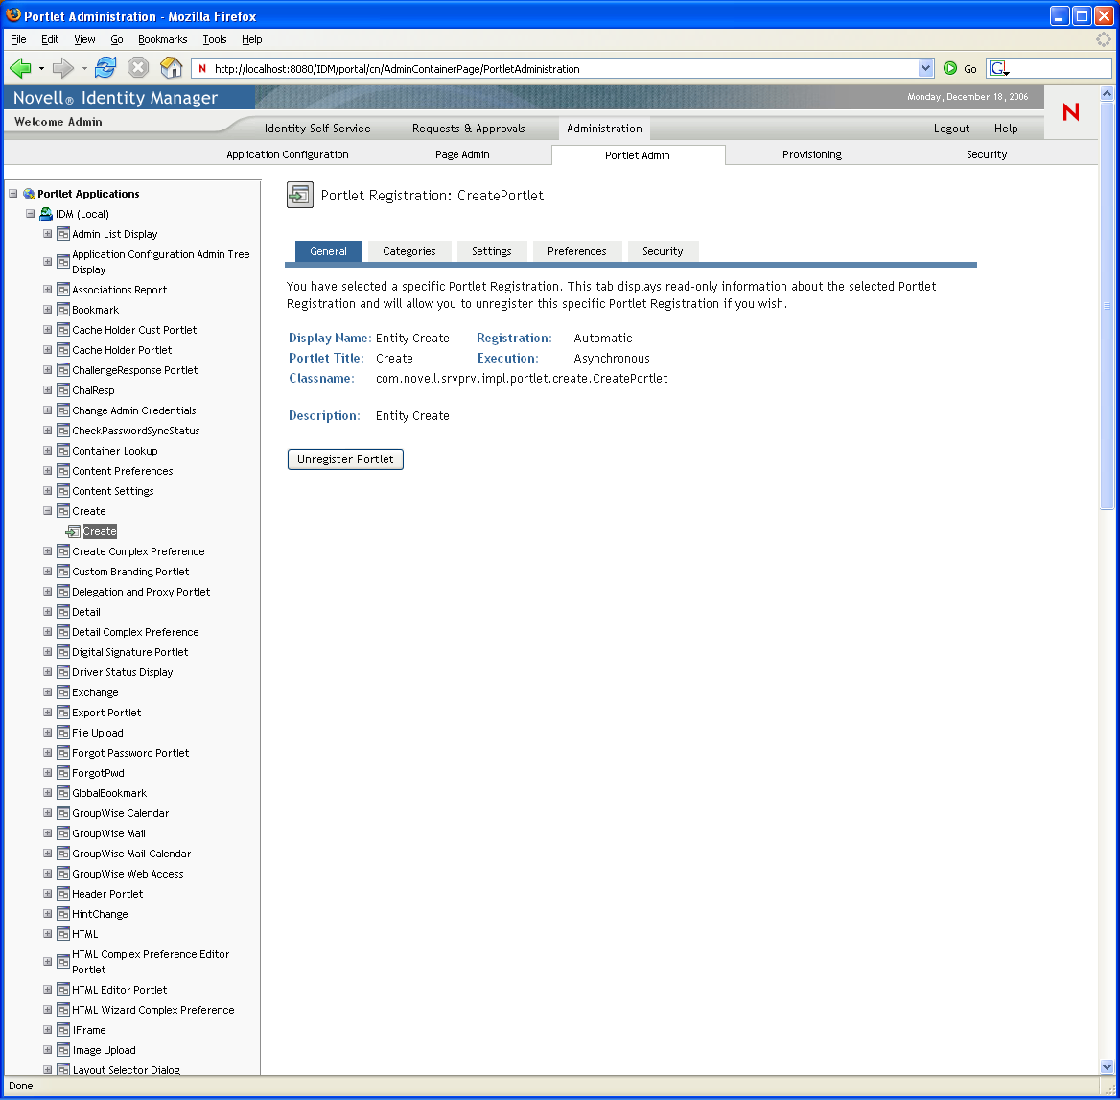Click the Logout link
Viewport: 1120px width, 1100px height.
951,129
